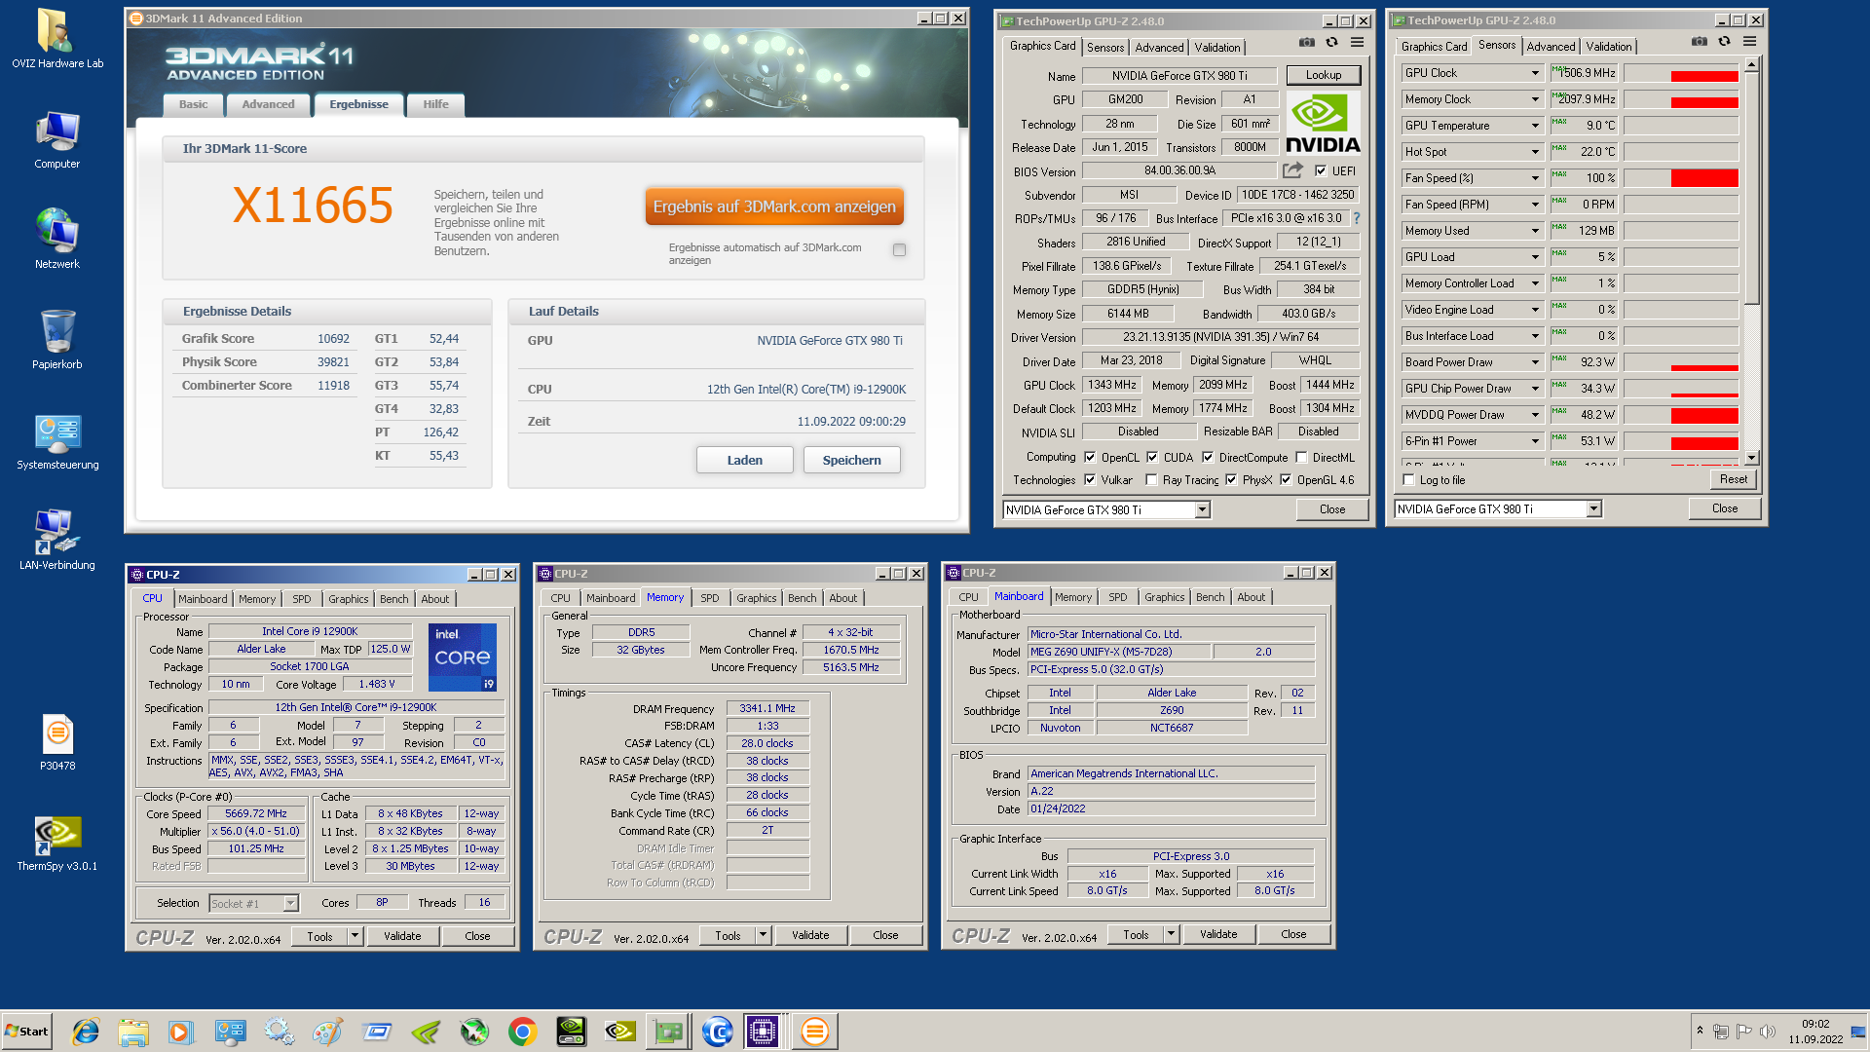Select the Computer desktop icon

tap(57, 139)
